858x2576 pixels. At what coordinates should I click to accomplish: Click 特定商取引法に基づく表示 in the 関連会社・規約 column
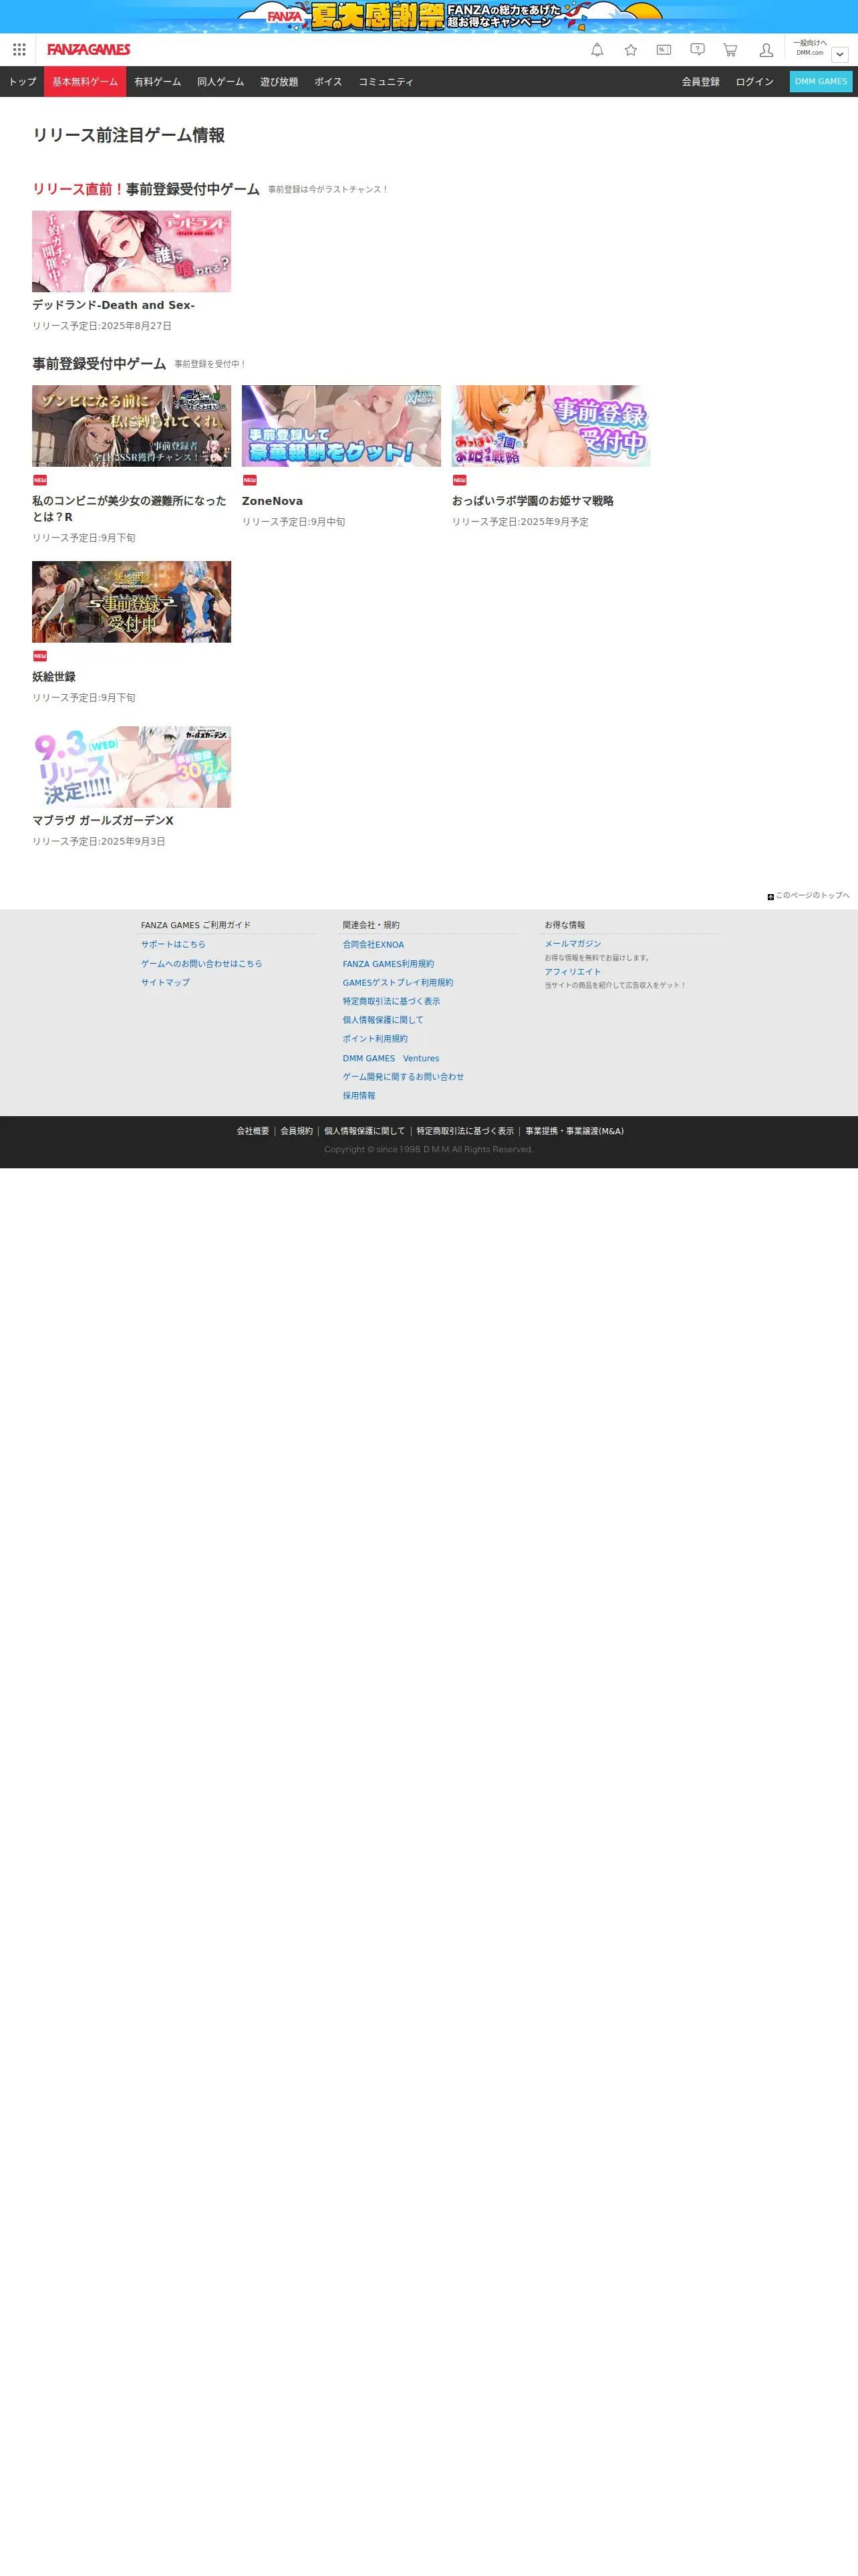pyautogui.click(x=392, y=1002)
